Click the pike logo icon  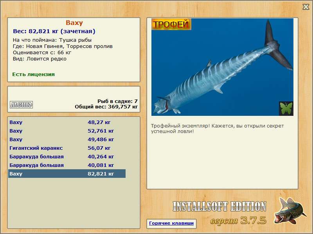290,211
